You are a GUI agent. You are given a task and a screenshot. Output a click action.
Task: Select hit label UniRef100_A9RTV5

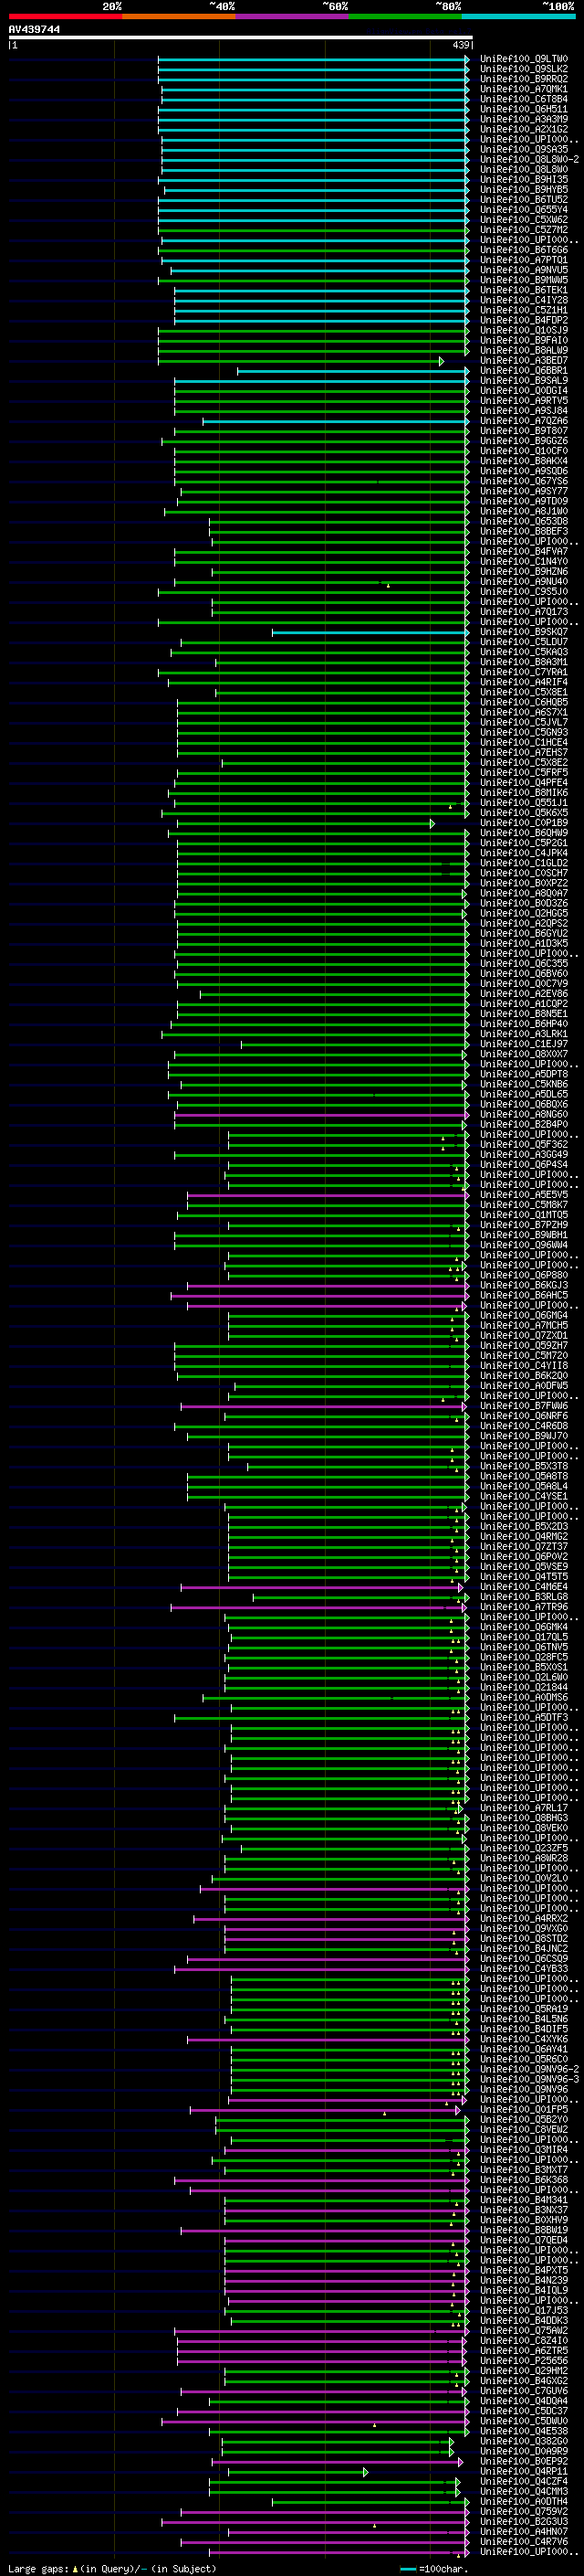tap(523, 401)
